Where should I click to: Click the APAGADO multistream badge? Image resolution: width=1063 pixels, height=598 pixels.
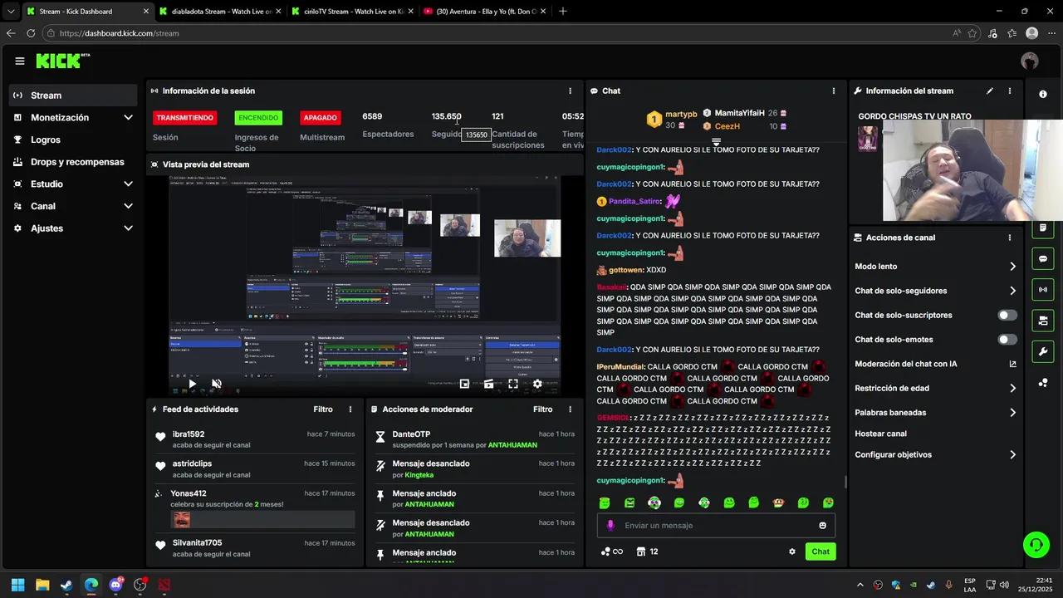tap(320, 118)
